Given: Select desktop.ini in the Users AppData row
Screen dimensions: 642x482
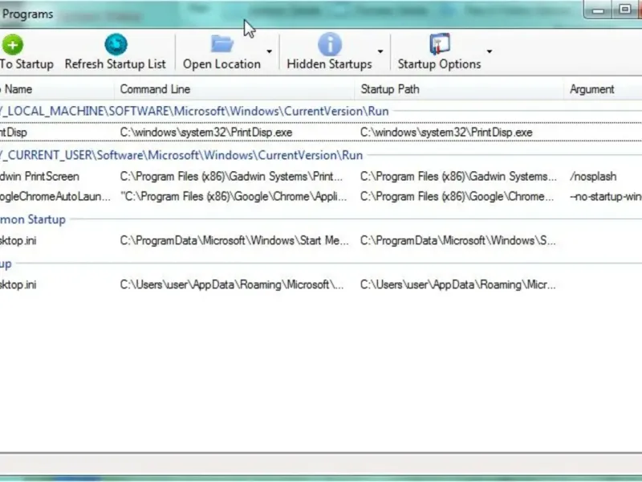Looking at the screenshot, I should coord(18,284).
